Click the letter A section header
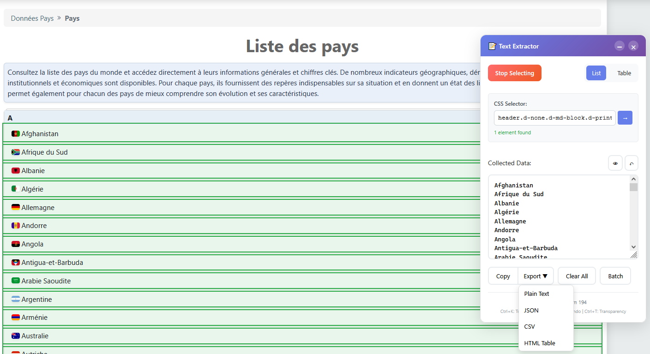 coord(10,118)
